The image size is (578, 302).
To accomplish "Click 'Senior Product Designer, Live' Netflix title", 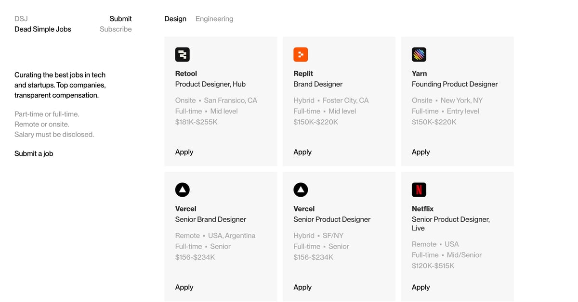I will pos(451,224).
